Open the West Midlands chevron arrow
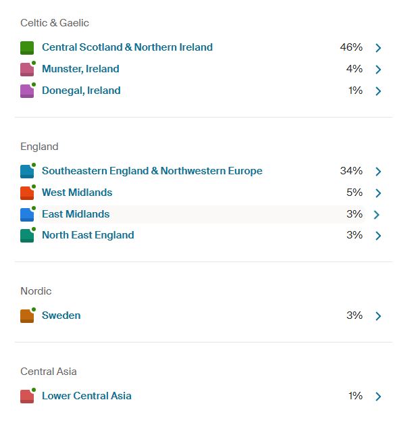Screen dimensions: 414x429 click(378, 193)
